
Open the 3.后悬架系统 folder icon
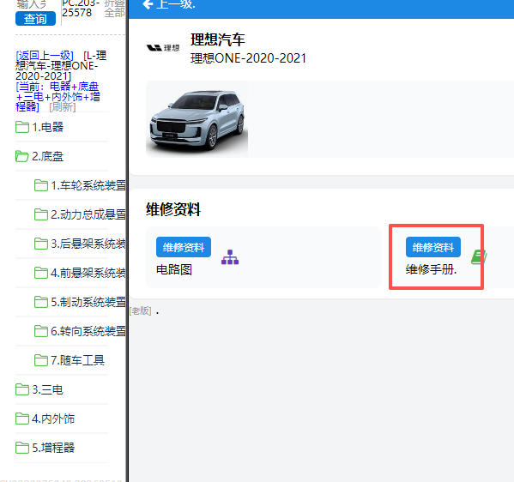tap(41, 244)
